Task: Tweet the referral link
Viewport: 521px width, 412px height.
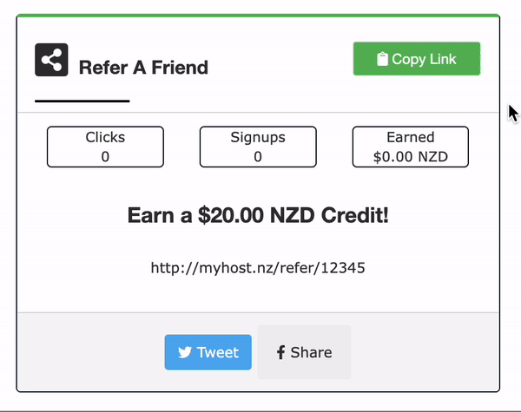Action: [x=208, y=352]
